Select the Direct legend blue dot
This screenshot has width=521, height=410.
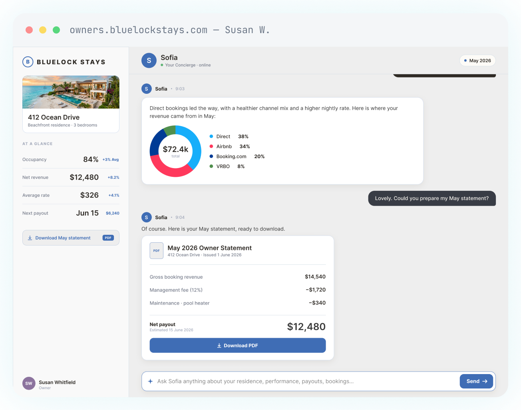(x=211, y=137)
